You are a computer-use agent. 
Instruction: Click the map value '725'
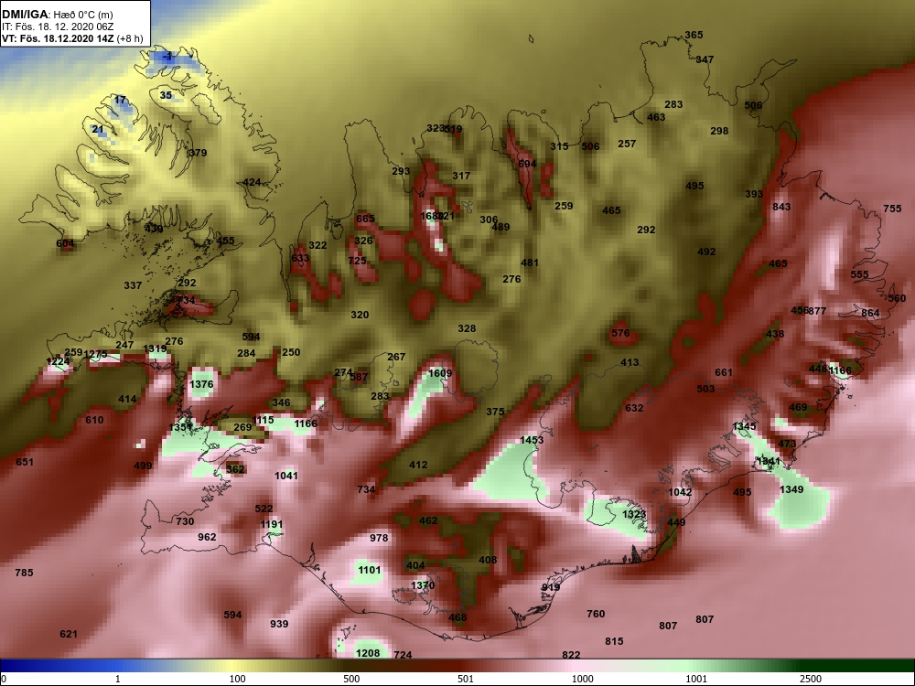pyautogui.click(x=357, y=261)
